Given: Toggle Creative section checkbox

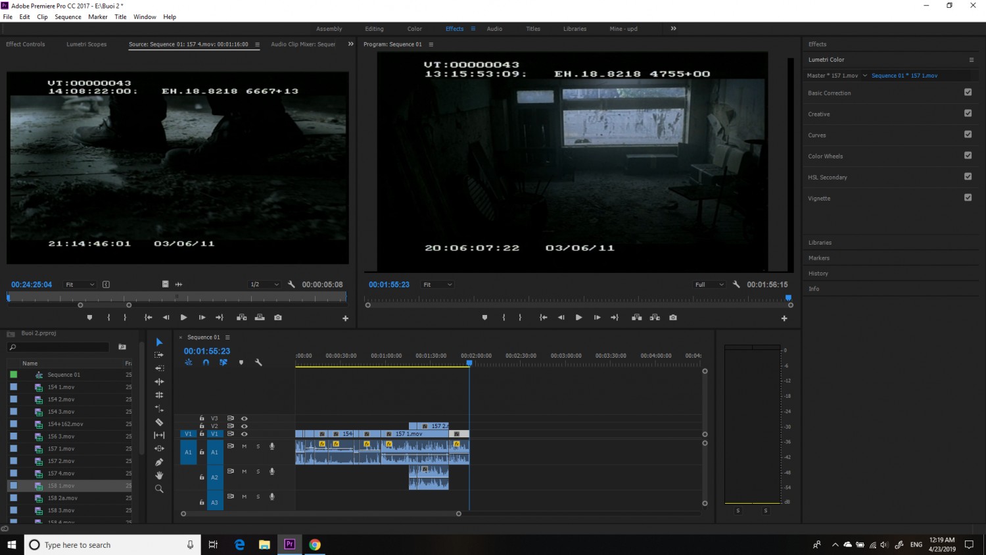Looking at the screenshot, I should 968,113.
